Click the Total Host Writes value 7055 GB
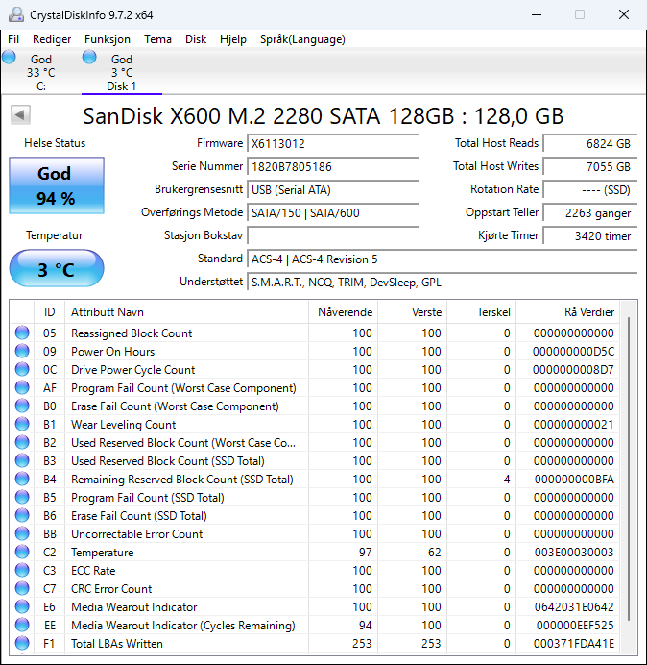647x665 pixels. 589,166
